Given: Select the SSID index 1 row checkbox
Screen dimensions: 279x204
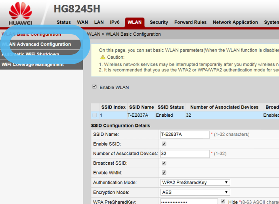Looking at the screenshot, I should (95, 115).
